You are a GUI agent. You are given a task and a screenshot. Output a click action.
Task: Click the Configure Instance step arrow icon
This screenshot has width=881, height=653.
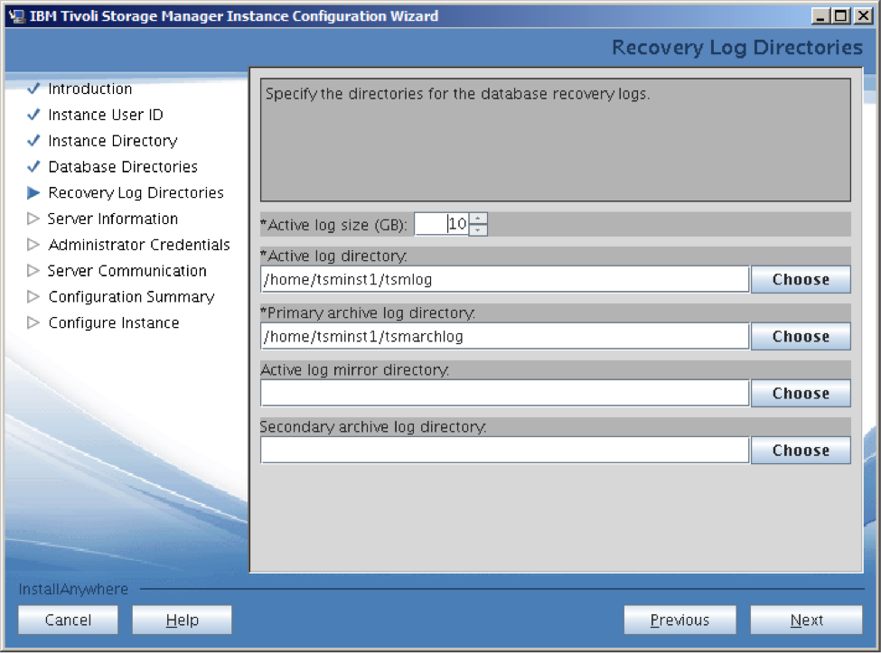point(33,322)
